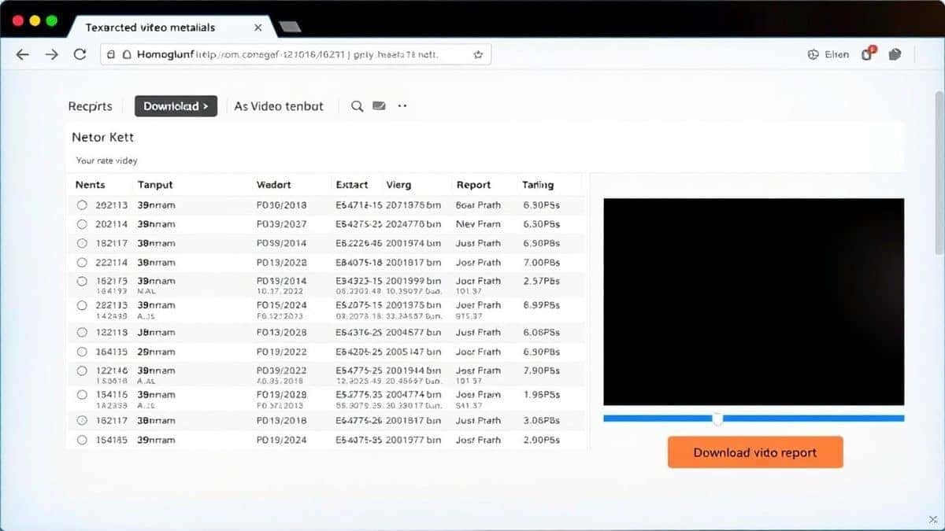
Task: Click the 7.00PBs value cell
Action: [541, 263]
